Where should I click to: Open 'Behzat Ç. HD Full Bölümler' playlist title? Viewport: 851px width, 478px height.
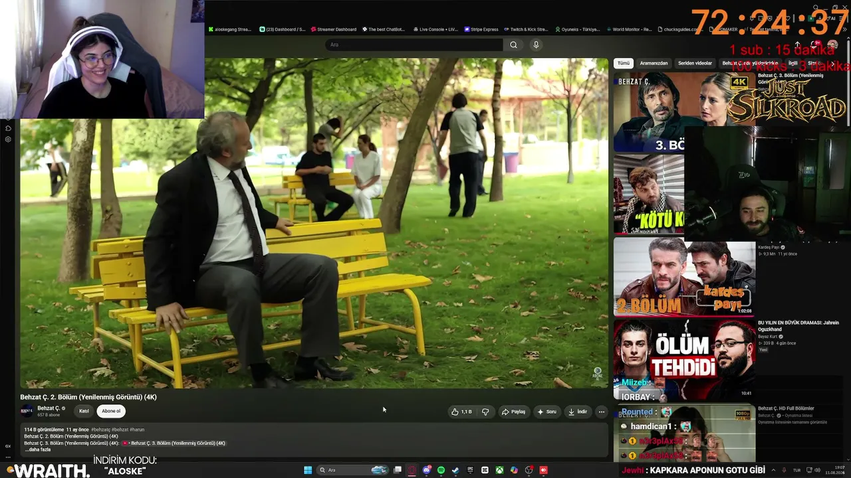tap(786, 408)
